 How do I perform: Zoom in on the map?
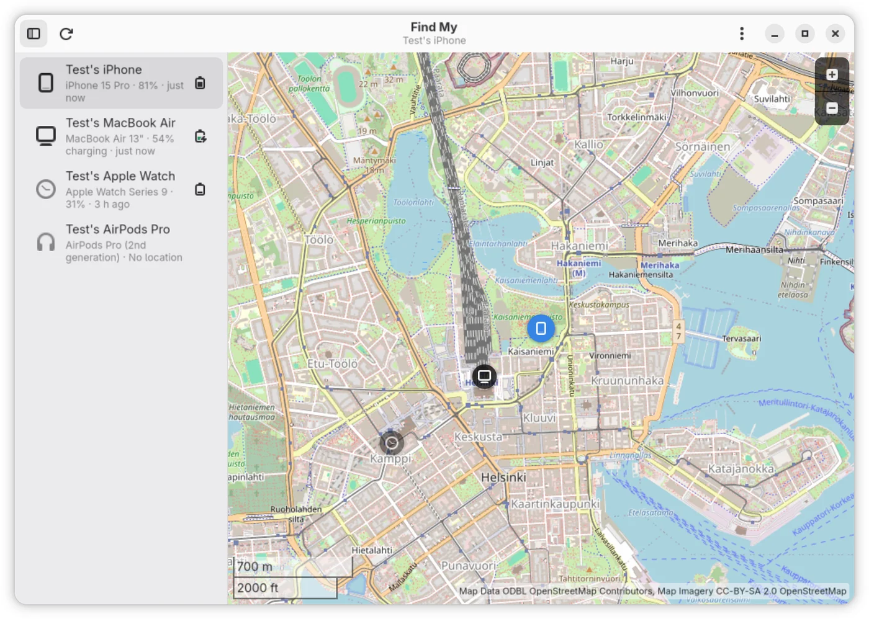click(x=832, y=74)
